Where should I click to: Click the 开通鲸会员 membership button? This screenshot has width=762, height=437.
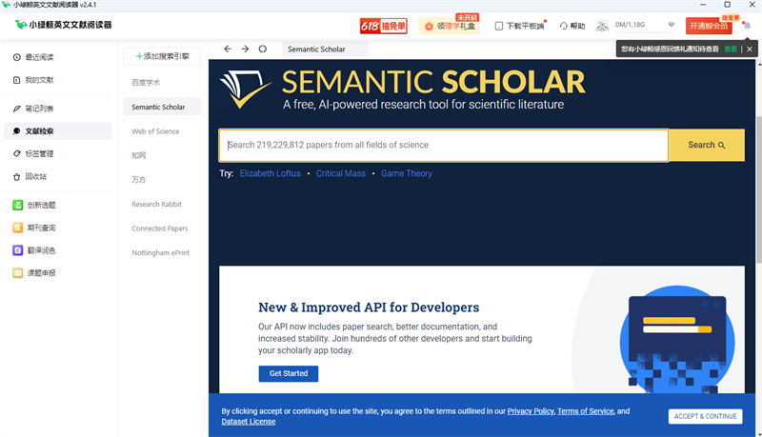point(709,26)
